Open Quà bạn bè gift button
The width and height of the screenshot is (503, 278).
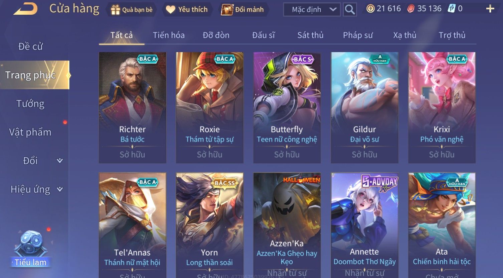pos(132,10)
